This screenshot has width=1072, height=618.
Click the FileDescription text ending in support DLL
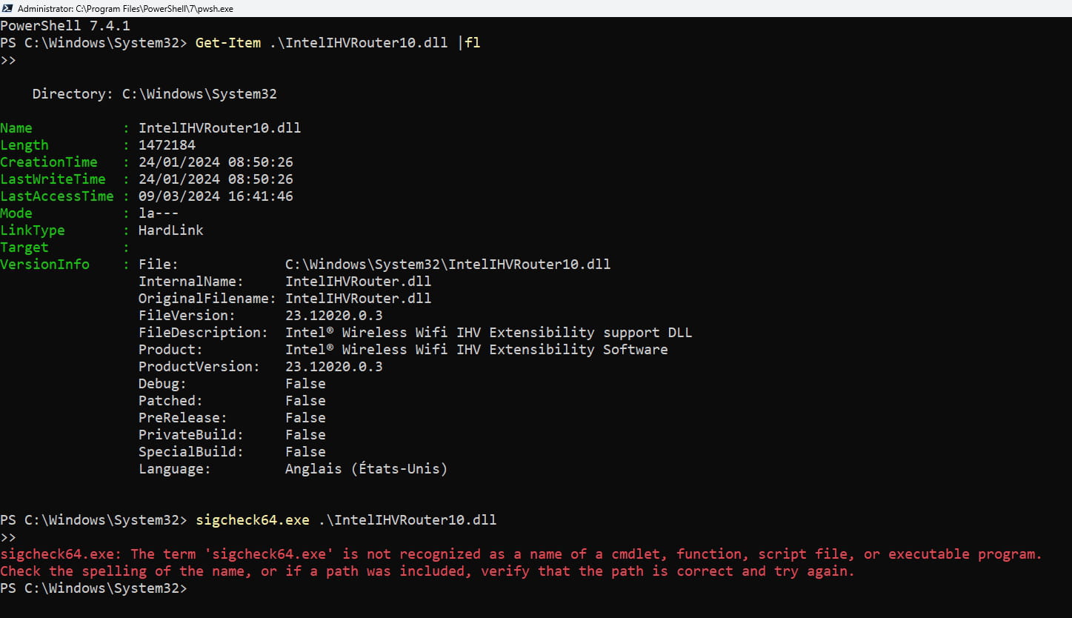tap(488, 333)
